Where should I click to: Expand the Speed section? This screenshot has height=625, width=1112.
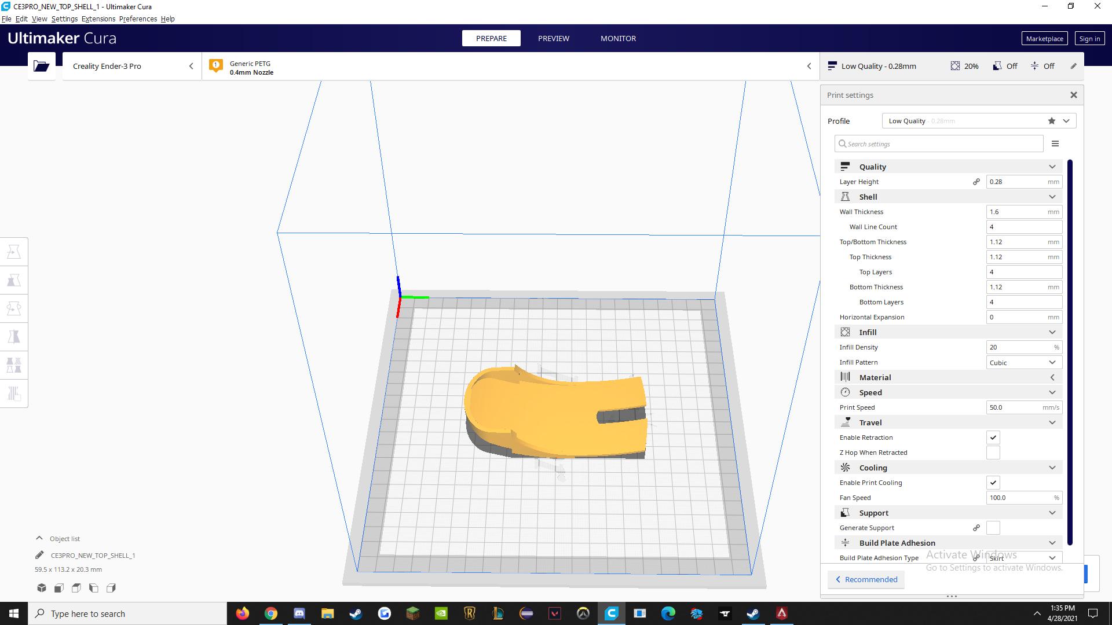[949, 392]
